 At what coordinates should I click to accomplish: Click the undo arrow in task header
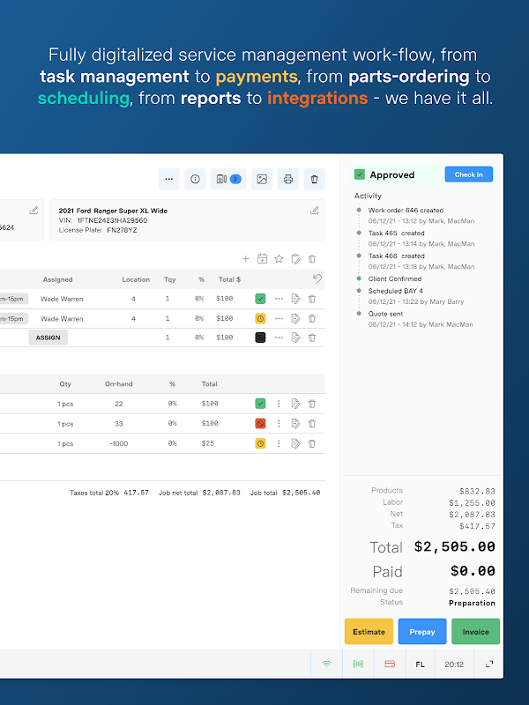click(x=317, y=278)
